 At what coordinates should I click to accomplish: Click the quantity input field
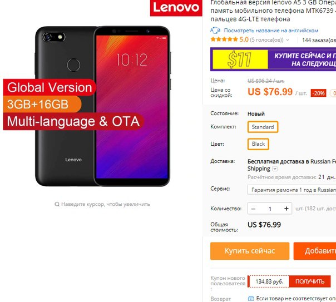pos(270,209)
